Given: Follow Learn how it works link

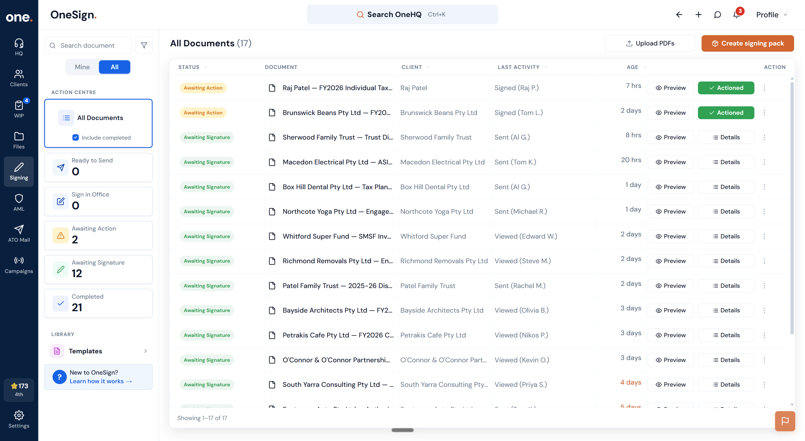Looking at the screenshot, I should (101, 381).
